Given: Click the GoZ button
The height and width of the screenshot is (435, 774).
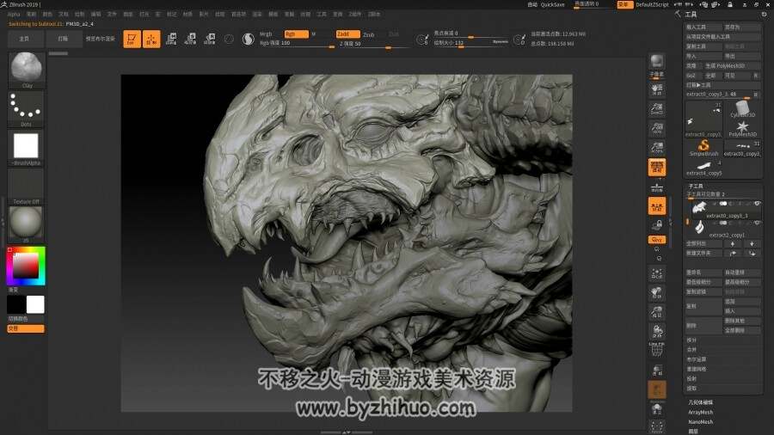Looking at the screenshot, I should [693, 76].
